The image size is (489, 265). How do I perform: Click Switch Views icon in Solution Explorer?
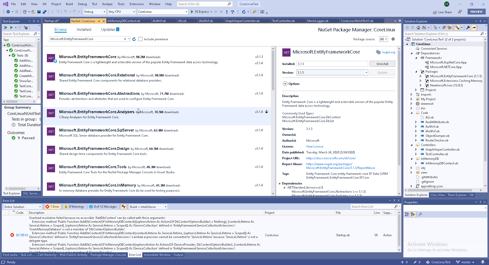point(424,28)
